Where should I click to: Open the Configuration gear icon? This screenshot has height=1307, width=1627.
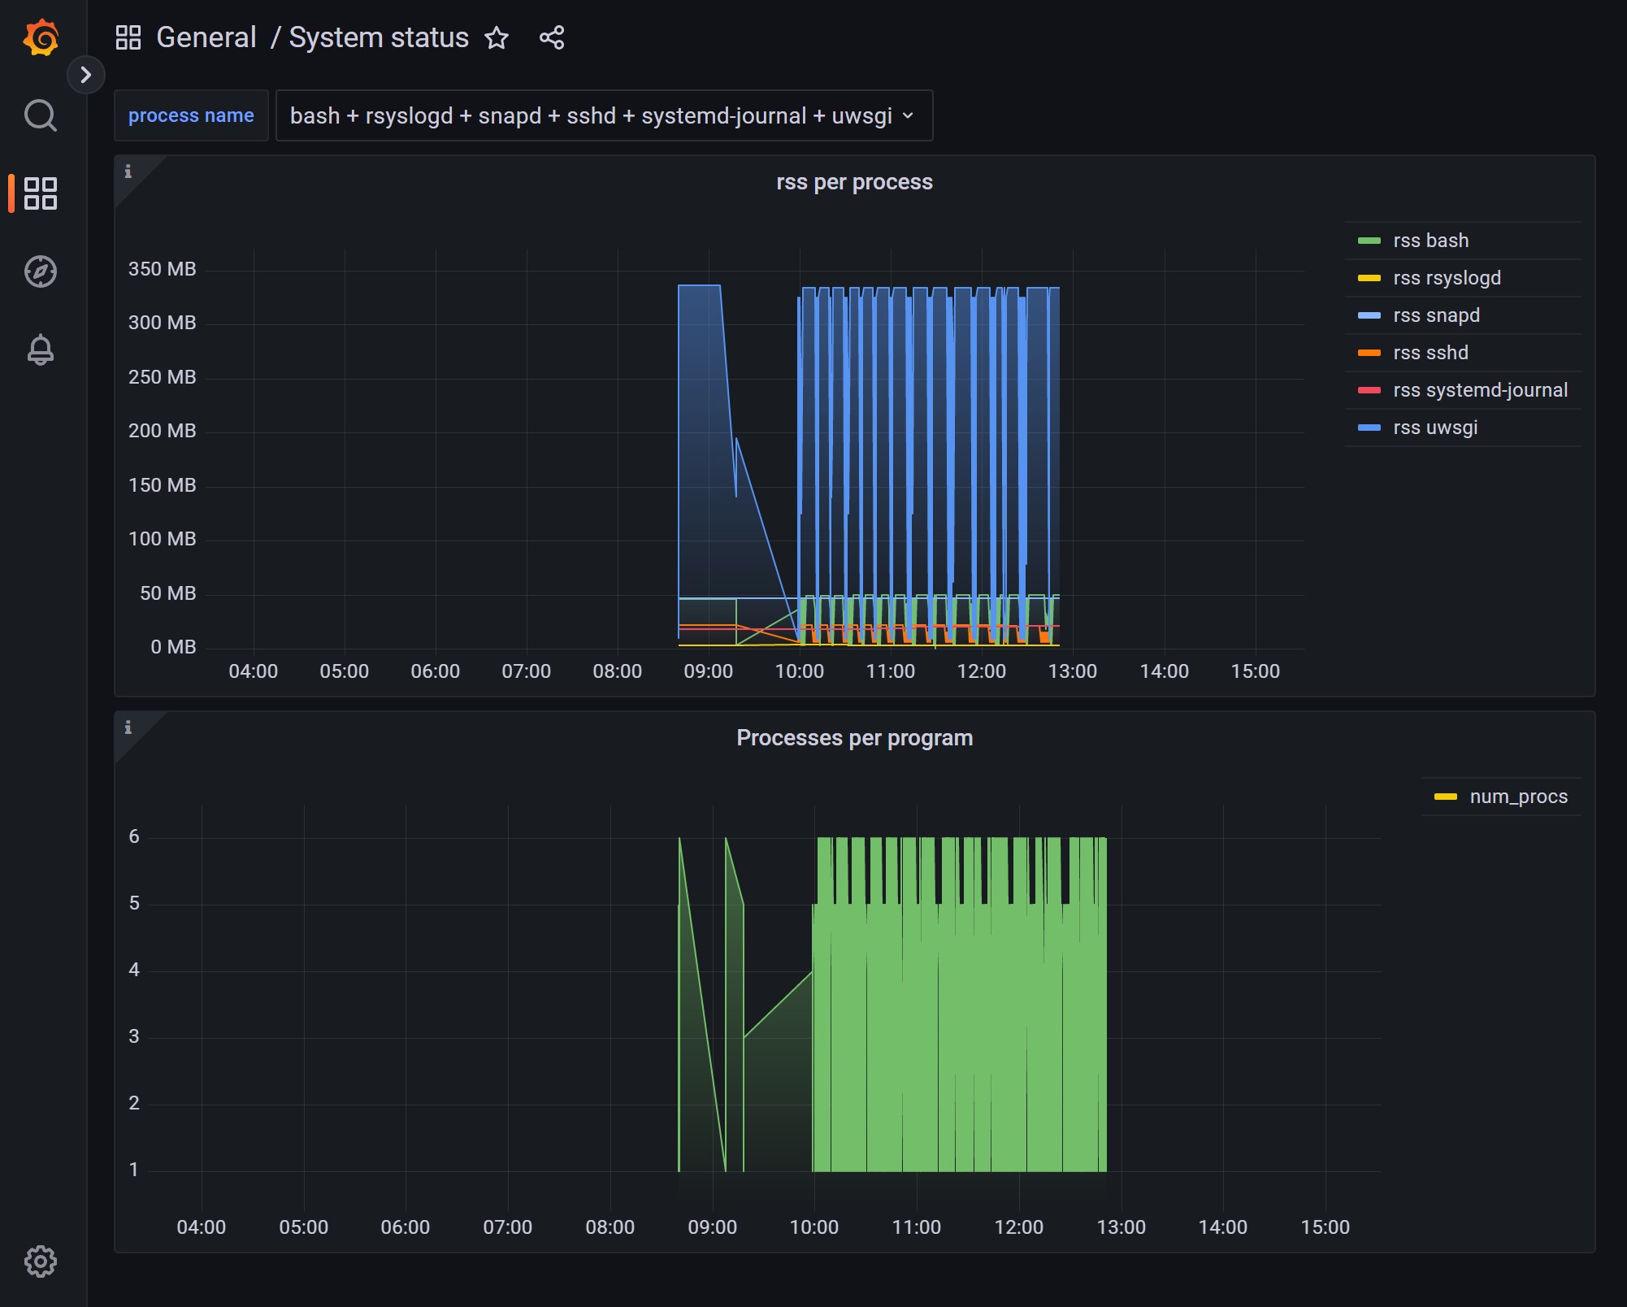pyautogui.click(x=41, y=1261)
